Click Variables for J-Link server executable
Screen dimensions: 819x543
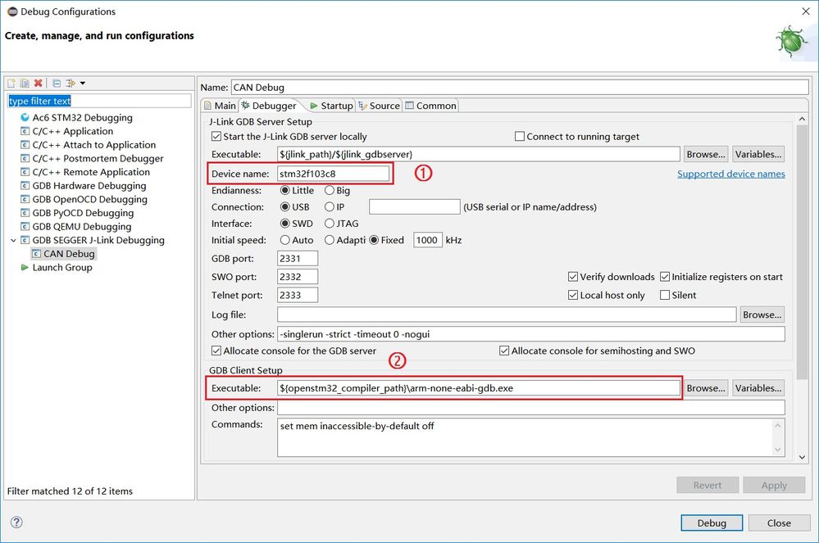[758, 154]
